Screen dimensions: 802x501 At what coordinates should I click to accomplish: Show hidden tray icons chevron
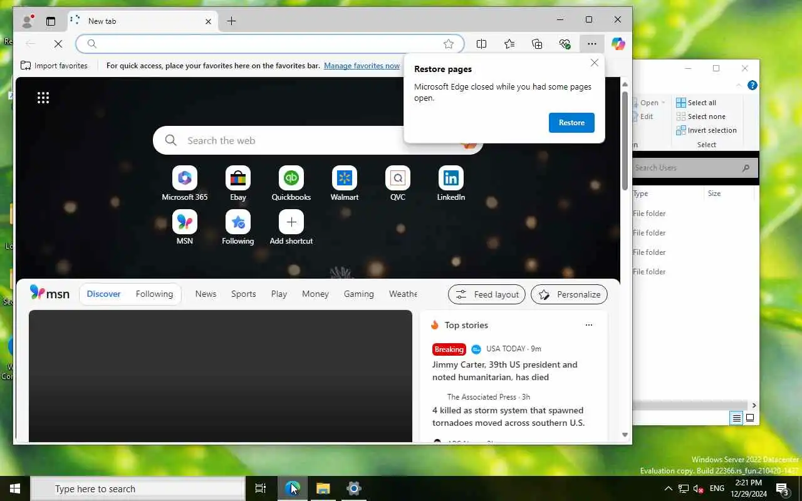669,488
